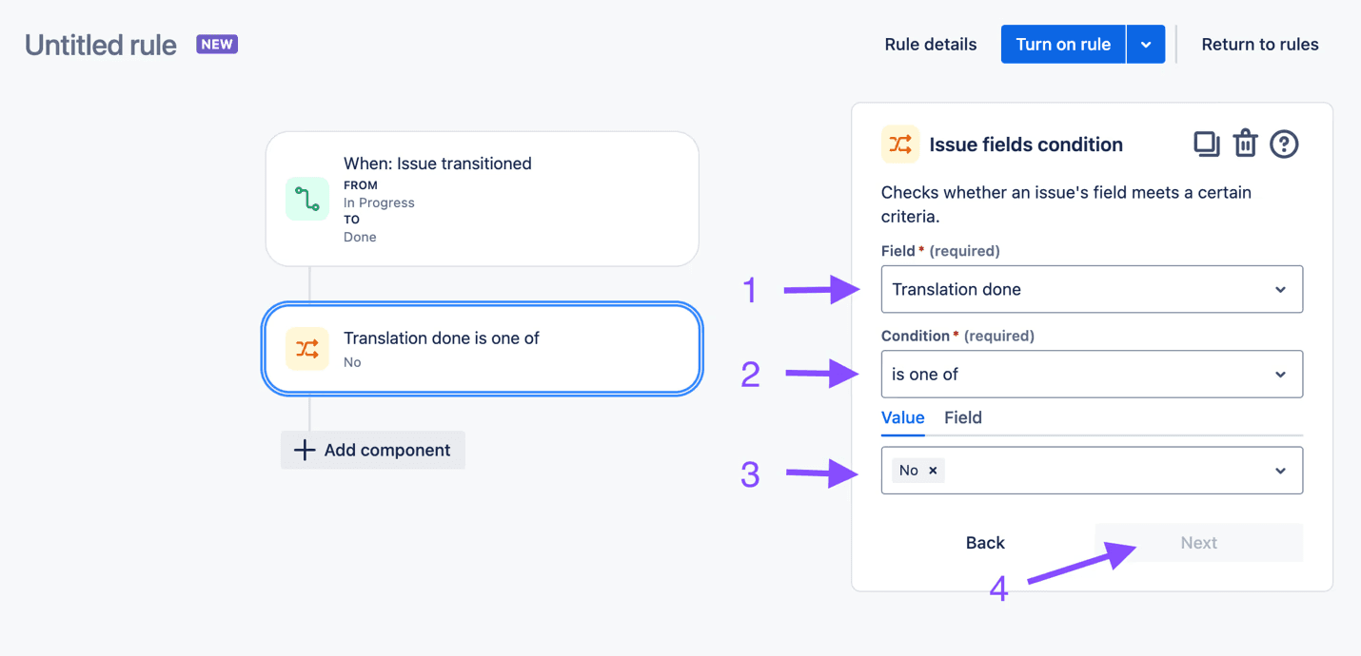This screenshot has height=656, width=1361.
Task: Select the Translation done condition block
Action: click(x=482, y=348)
